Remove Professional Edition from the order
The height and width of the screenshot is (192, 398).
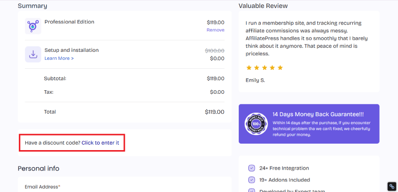pyautogui.click(x=215, y=30)
